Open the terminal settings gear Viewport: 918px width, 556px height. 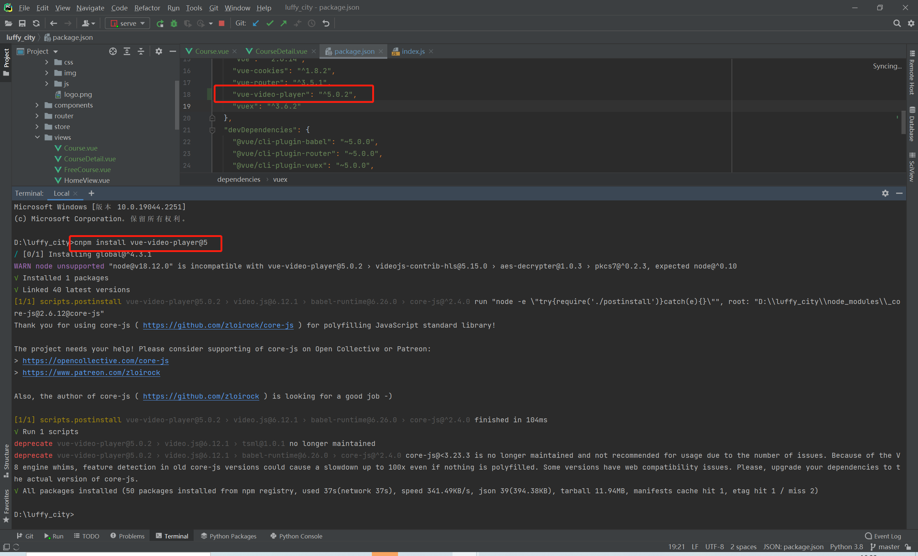point(885,193)
